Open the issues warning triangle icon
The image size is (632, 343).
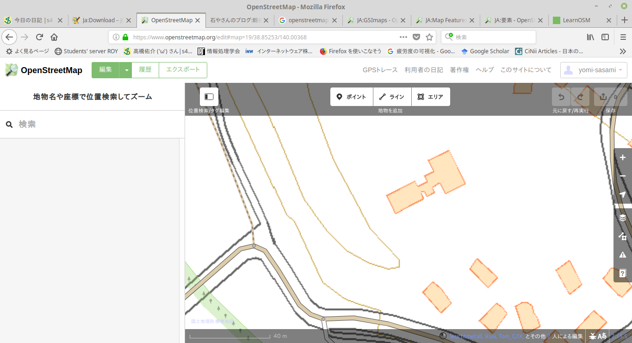622,255
